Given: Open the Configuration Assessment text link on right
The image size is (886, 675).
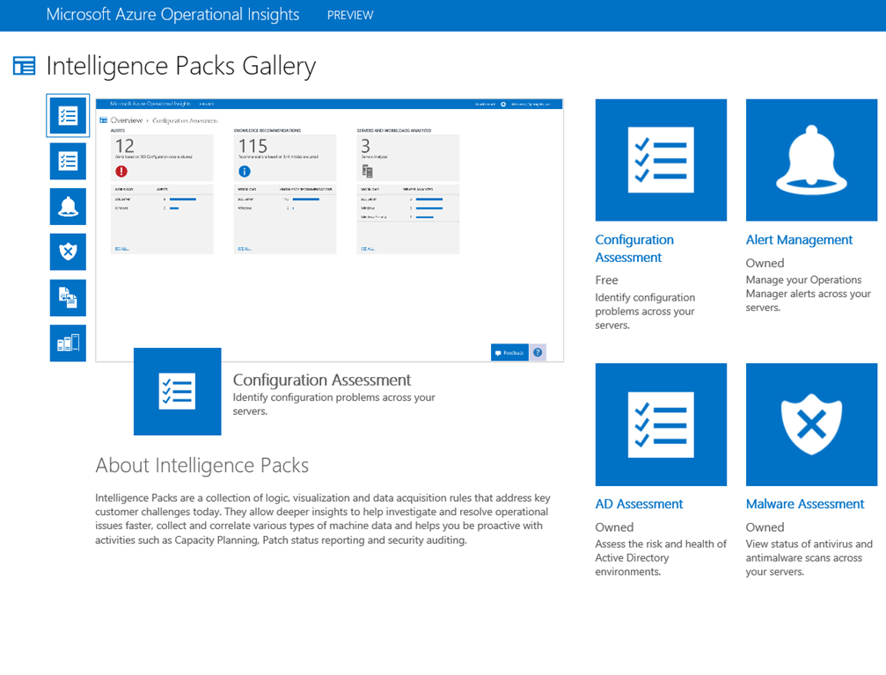Looking at the screenshot, I should click(x=634, y=249).
